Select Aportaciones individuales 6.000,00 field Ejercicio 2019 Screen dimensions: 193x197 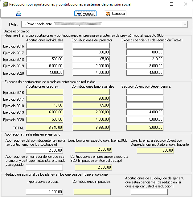point(45,66)
